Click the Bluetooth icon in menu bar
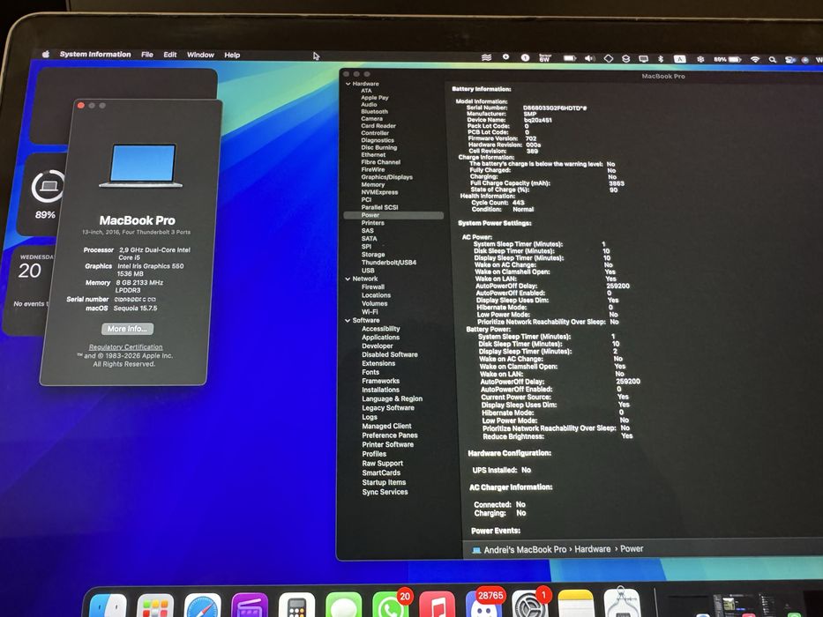The width and height of the screenshot is (823, 617). 661,59
